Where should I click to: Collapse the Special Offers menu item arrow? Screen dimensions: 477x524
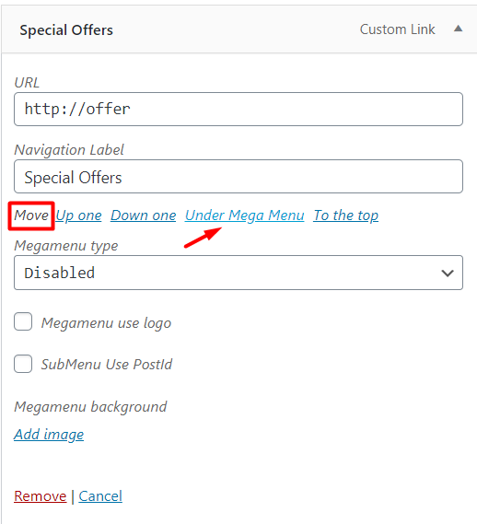tap(458, 29)
